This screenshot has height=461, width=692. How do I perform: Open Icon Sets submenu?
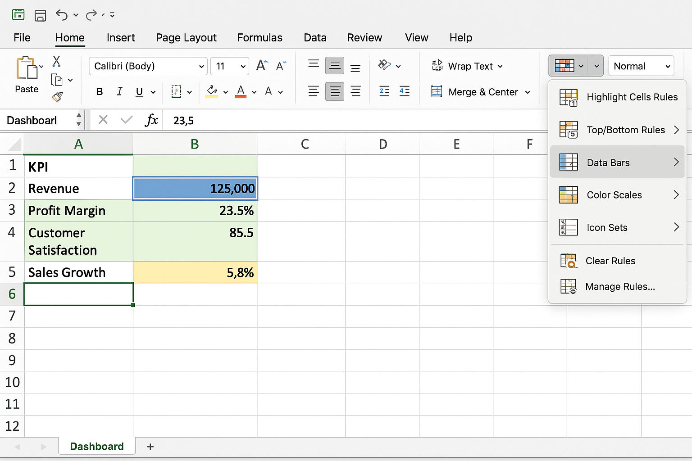pyautogui.click(x=617, y=227)
